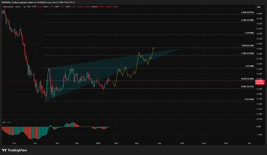Click the Дек label on time axis
267x155 pixels.
tap(77, 143)
